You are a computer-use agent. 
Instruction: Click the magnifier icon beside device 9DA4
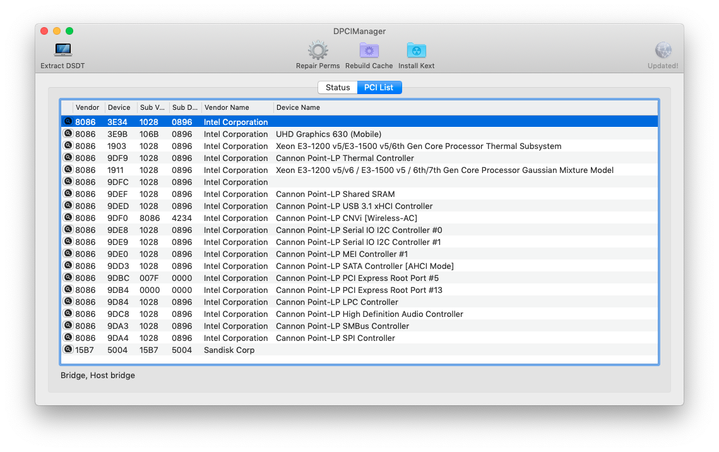point(68,337)
